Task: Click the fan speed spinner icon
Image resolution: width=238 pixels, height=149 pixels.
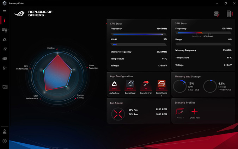Action: pos(118,114)
